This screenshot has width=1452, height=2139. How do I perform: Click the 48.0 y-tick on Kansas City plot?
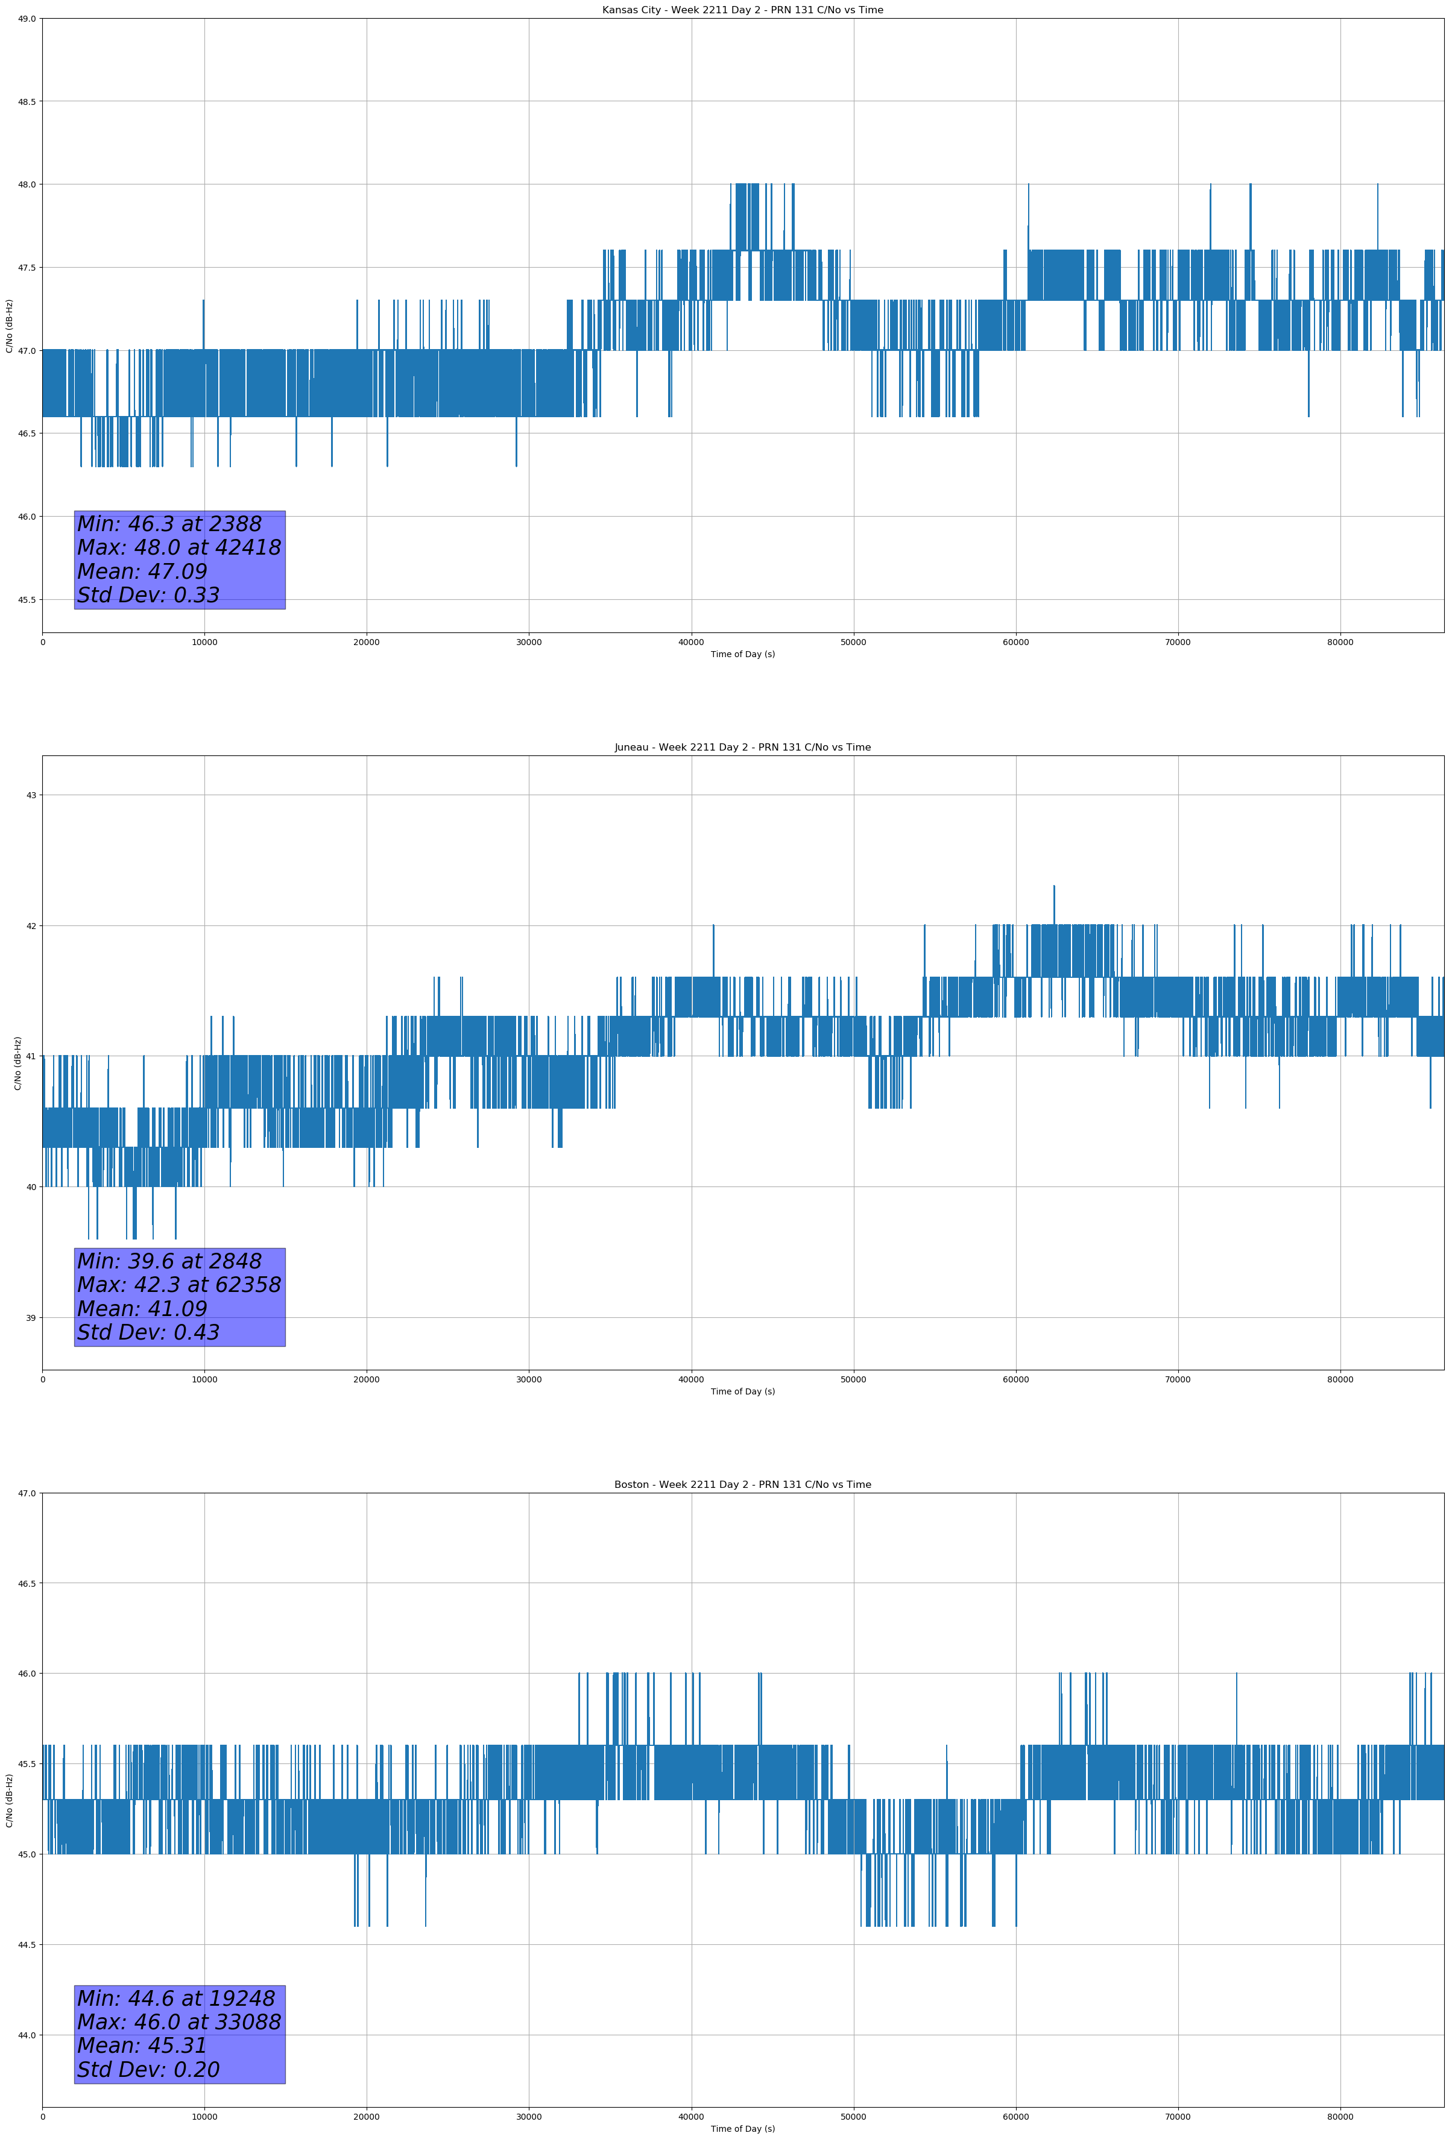(x=27, y=184)
